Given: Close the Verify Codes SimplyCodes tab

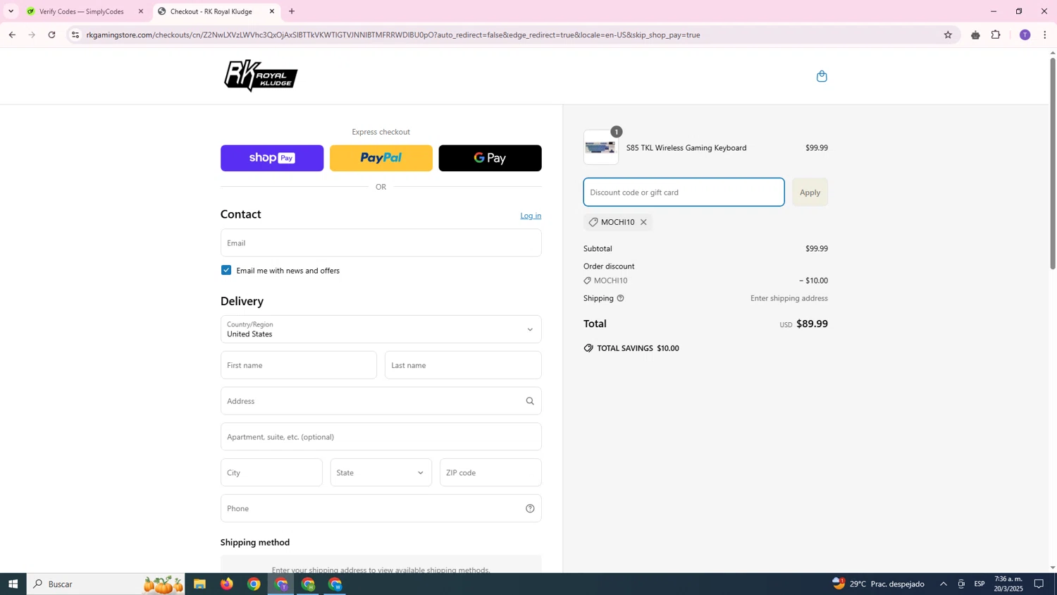Looking at the screenshot, I should (x=141, y=11).
